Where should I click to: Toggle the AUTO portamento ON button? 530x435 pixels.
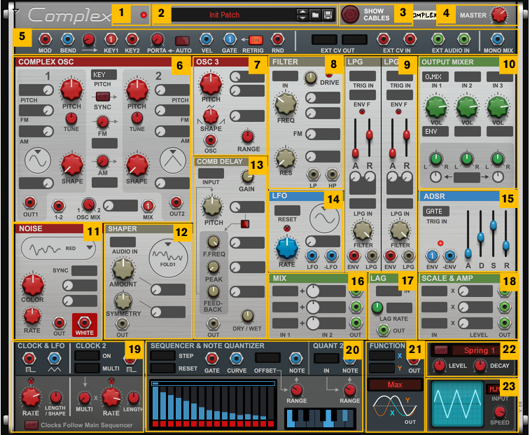point(182,41)
